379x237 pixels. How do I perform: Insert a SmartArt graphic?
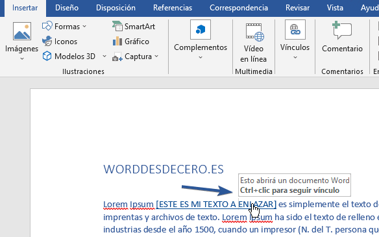134,26
